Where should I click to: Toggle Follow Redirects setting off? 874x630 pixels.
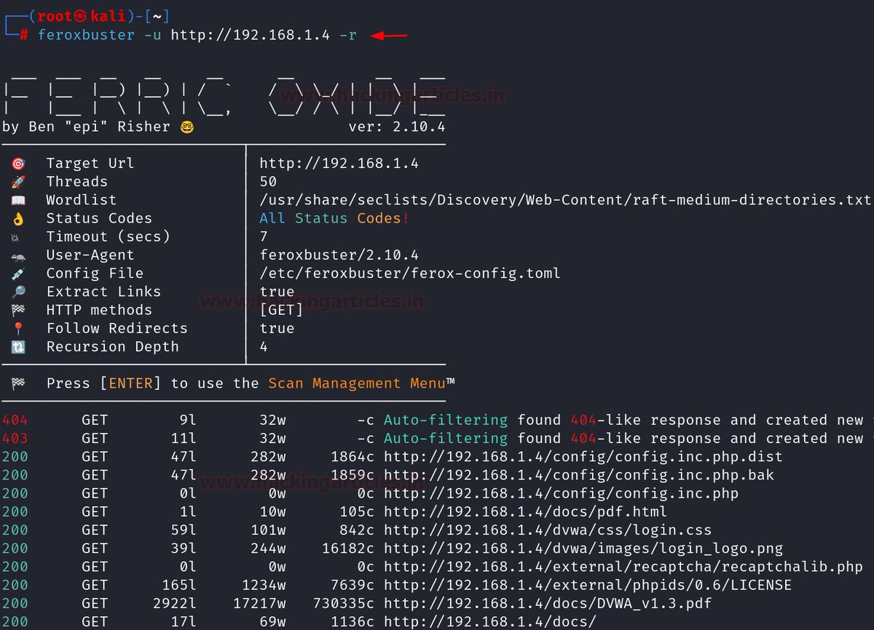[276, 328]
